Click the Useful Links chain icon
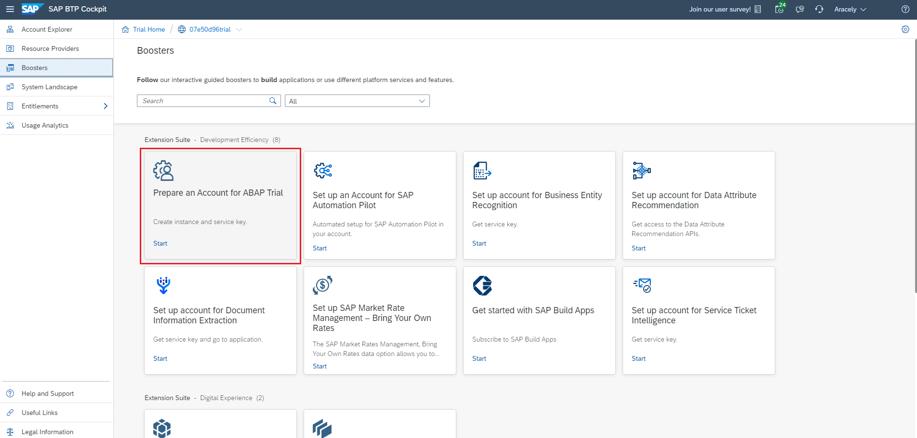 coord(10,413)
